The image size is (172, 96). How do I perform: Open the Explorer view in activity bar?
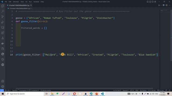tap(3, 6)
